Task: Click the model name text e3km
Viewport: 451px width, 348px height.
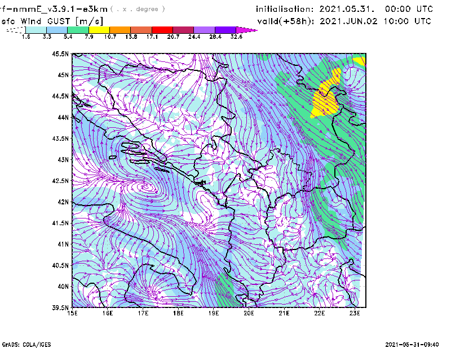Action: pos(95,9)
